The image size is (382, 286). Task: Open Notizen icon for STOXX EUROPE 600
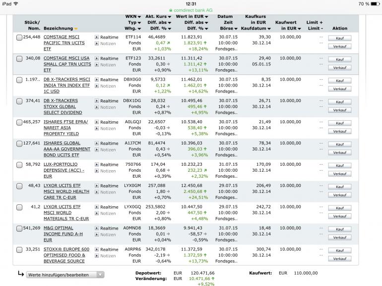click(97, 256)
